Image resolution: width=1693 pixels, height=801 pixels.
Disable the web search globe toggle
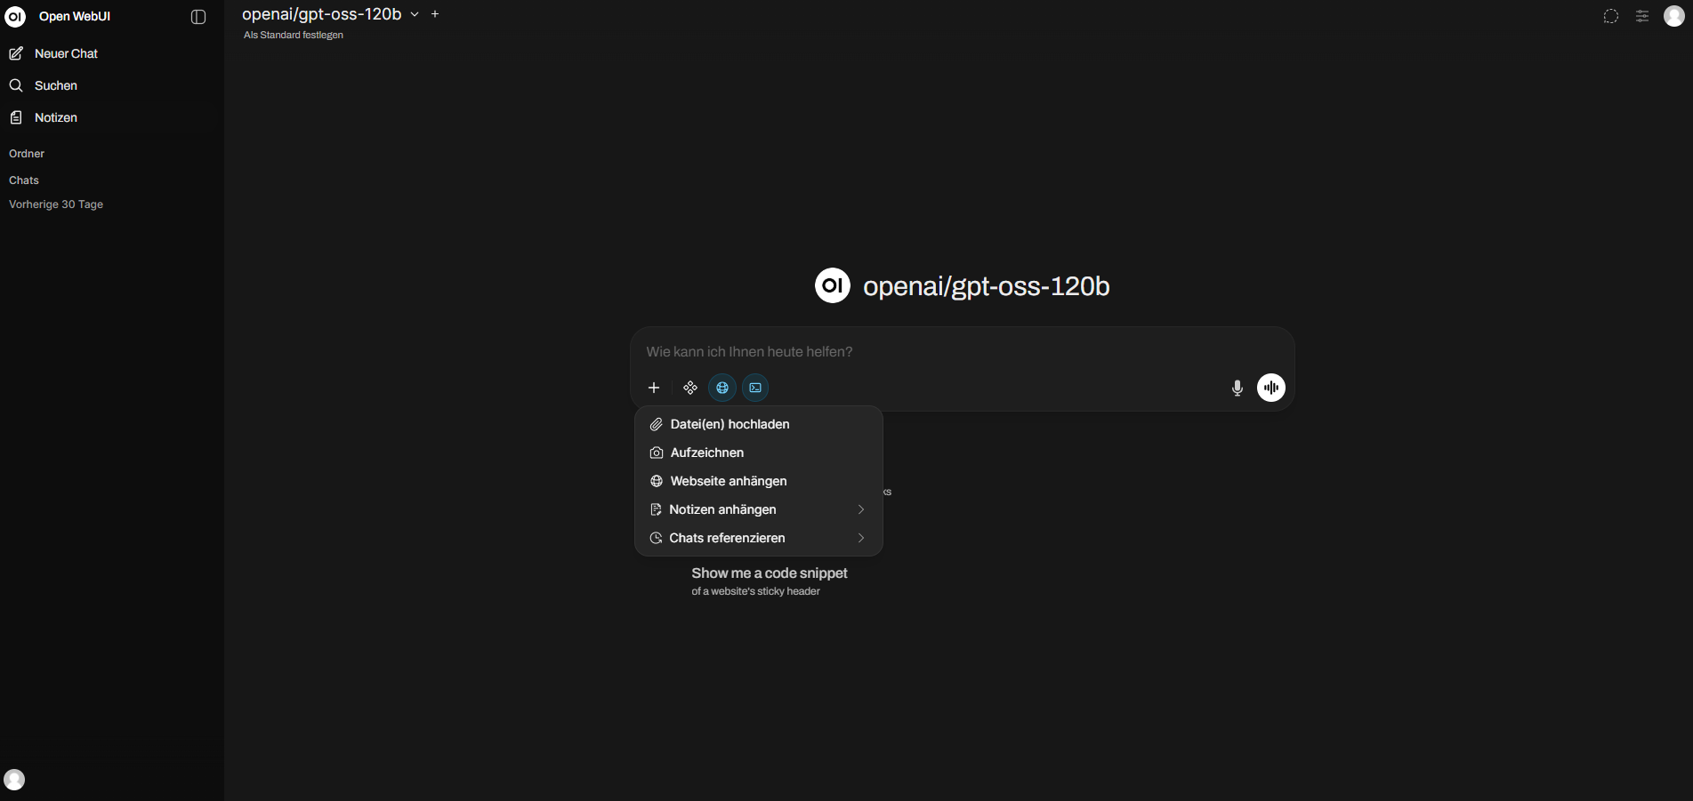tap(722, 388)
